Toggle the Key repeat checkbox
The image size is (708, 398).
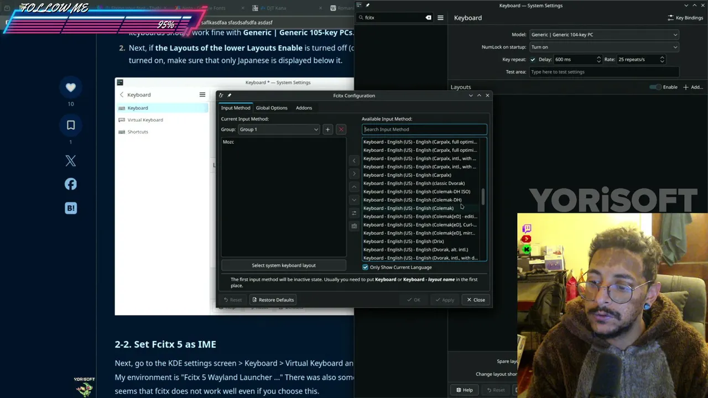(533, 60)
